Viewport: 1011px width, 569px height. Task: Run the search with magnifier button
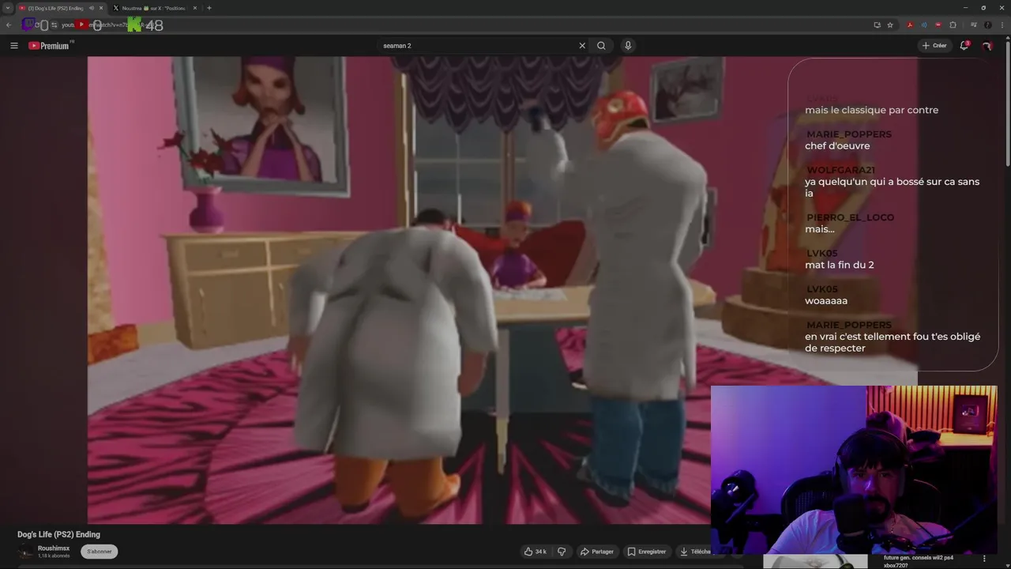pos(601,46)
